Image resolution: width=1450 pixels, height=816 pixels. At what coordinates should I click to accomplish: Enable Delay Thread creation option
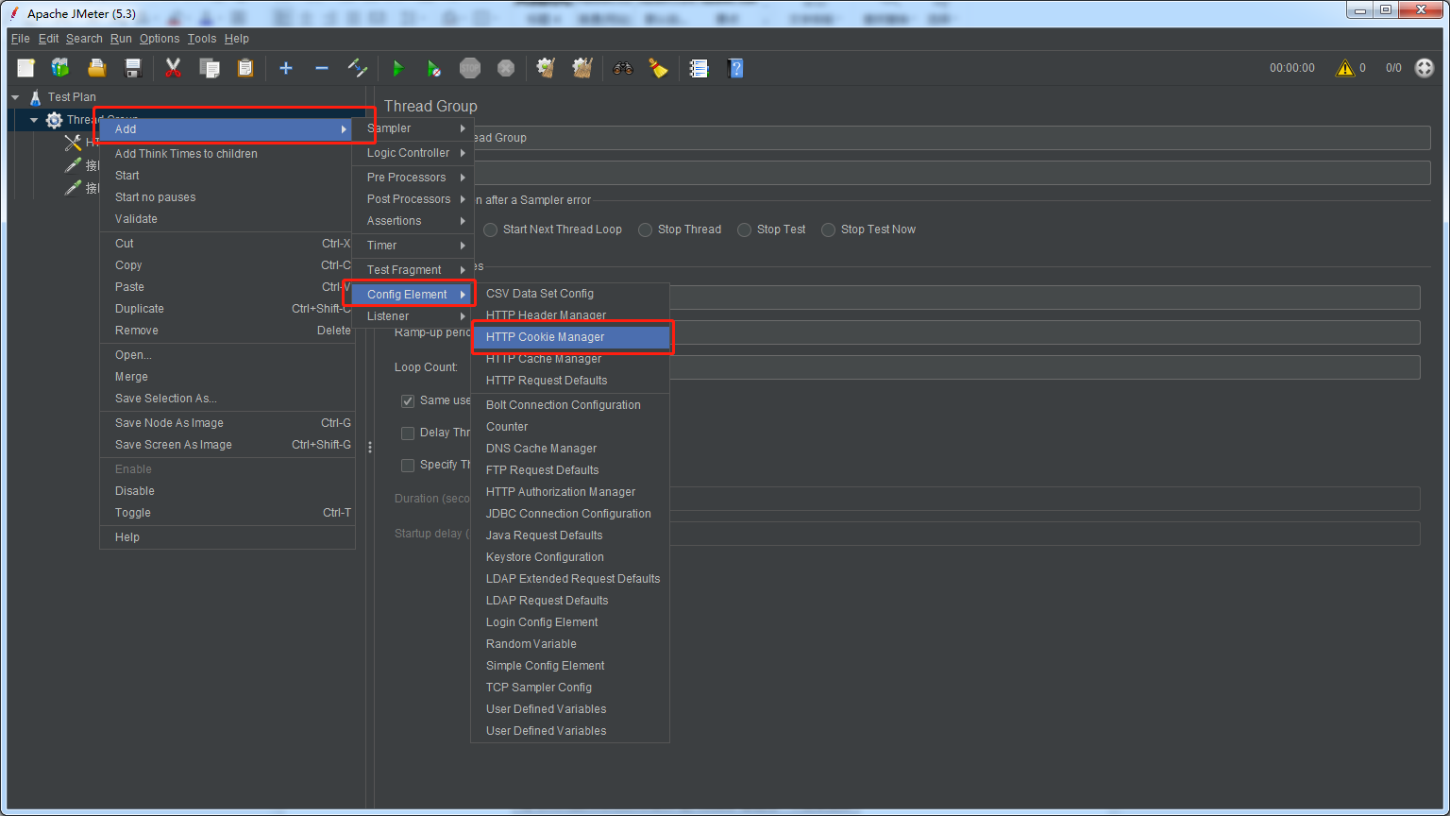(407, 433)
